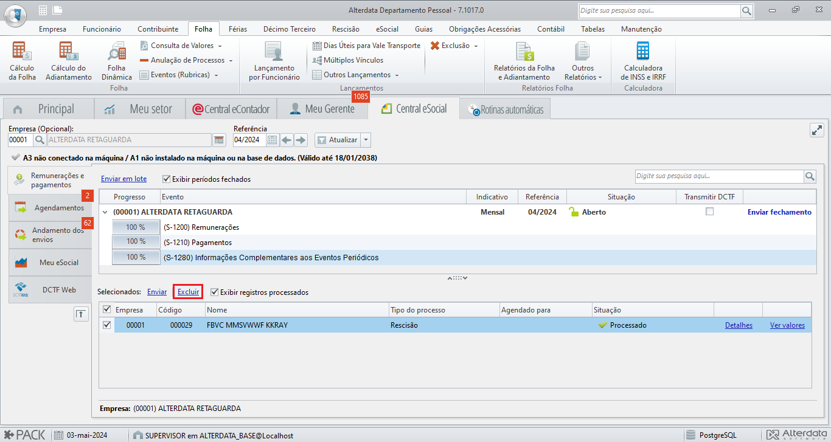Toggle Exibir períodos fechados checkbox
The image size is (831, 442).
click(x=167, y=179)
